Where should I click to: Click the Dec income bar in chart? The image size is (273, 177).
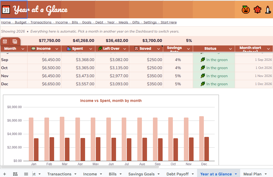(201, 139)
